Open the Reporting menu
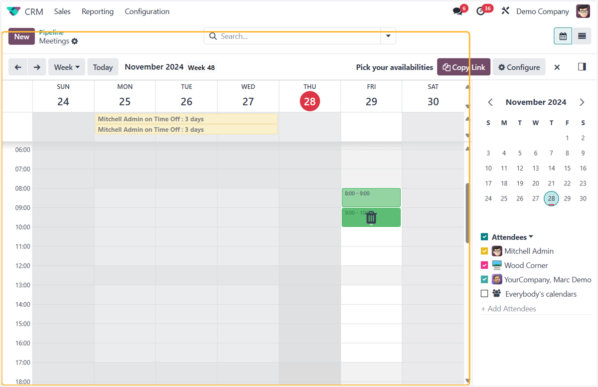 98,11
